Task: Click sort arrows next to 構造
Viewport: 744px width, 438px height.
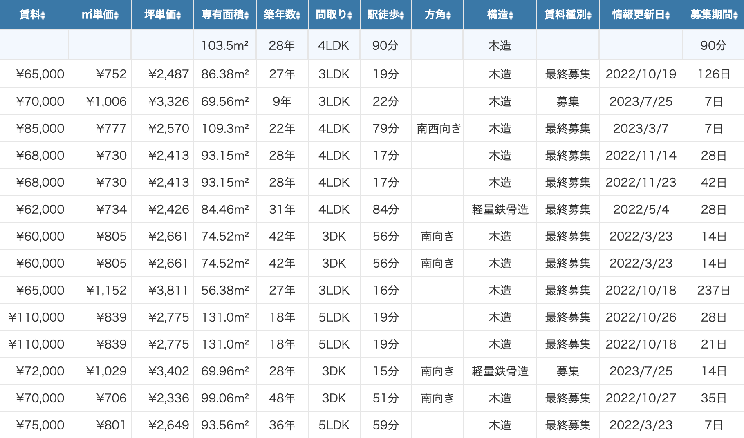Action: click(x=511, y=16)
